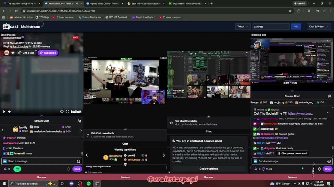Open twitch ad block sites bookmark
Viewport: 334px width, 187px height.
click(x=21, y=17)
